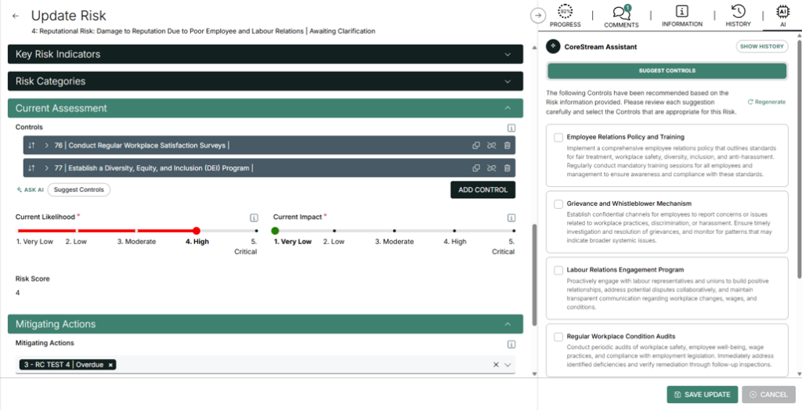Collapse the Current Assessment section

coord(265,109)
